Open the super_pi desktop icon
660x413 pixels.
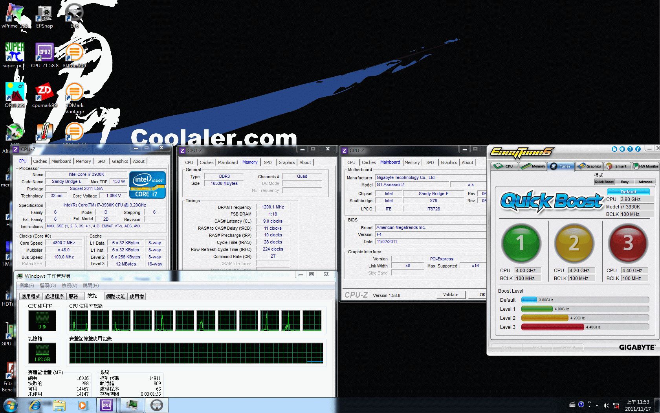pyautogui.click(x=15, y=55)
